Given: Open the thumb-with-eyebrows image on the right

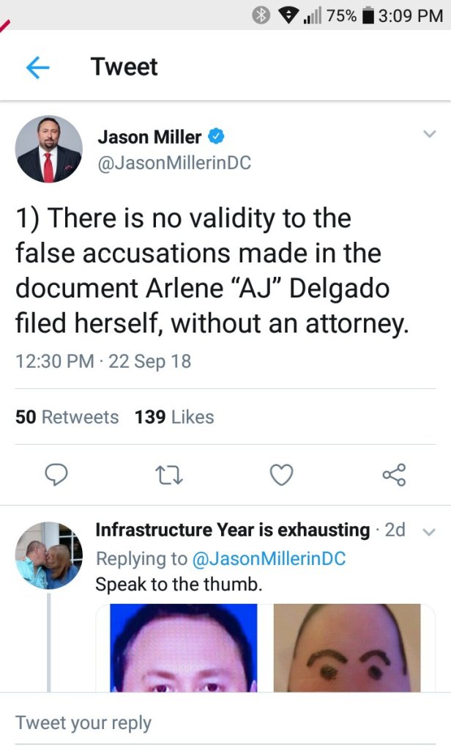Looking at the screenshot, I should 347,648.
